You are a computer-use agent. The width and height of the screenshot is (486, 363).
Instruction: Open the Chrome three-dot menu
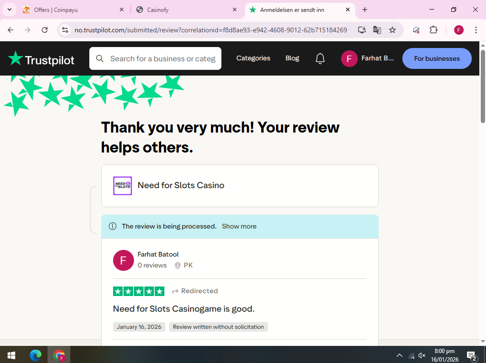click(x=476, y=30)
